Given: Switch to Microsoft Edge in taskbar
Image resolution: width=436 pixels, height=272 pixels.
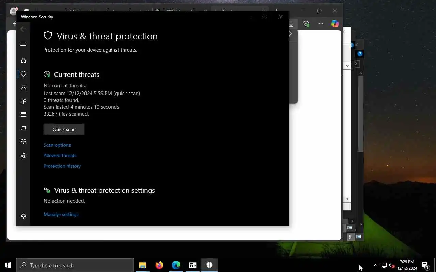Looking at the screenshot, I should [x=176, y=265].
